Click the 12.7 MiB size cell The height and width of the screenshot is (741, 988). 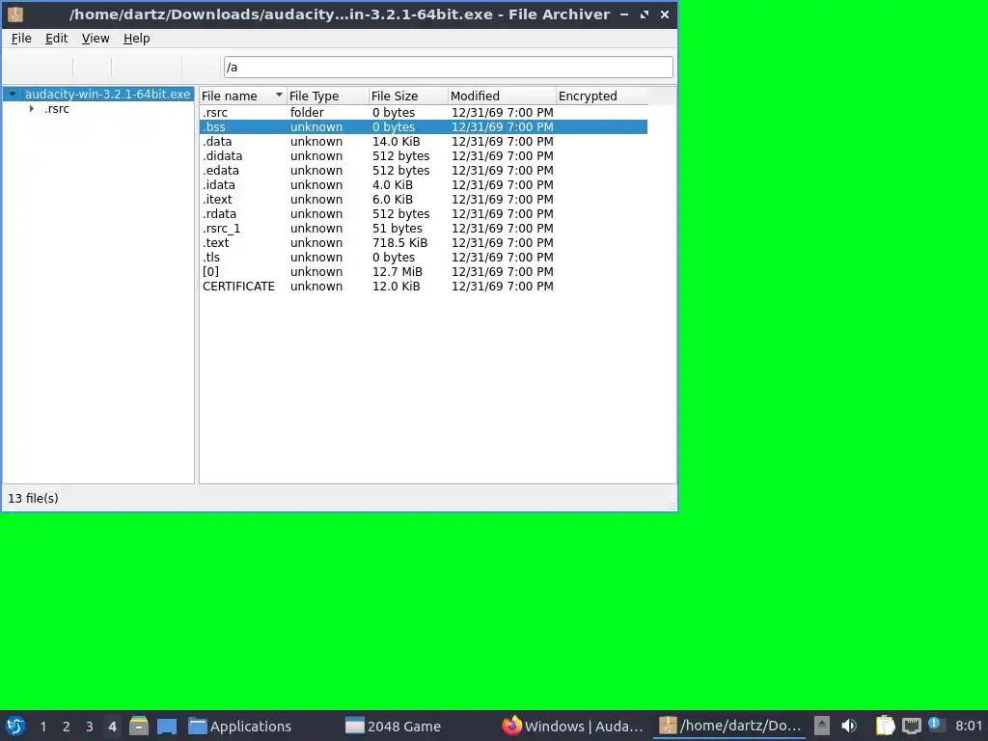coord(397,271)
